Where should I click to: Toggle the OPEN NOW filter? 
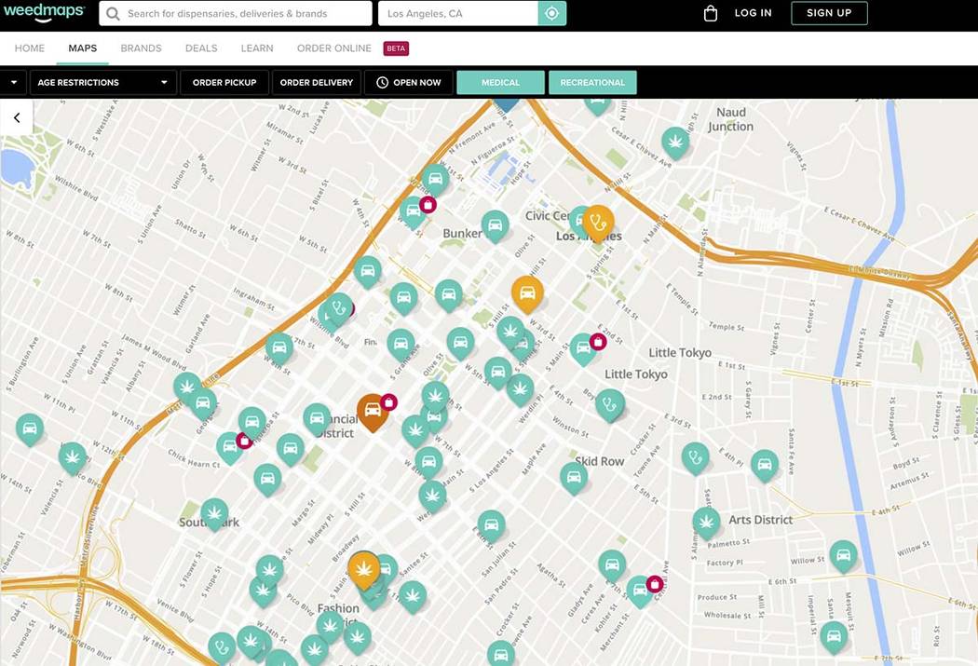(x=408, y=82)
